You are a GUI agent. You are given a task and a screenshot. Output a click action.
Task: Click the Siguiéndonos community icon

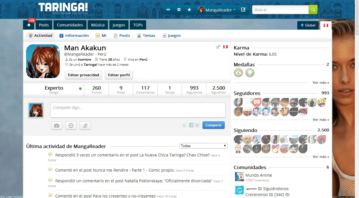[240, 190]
